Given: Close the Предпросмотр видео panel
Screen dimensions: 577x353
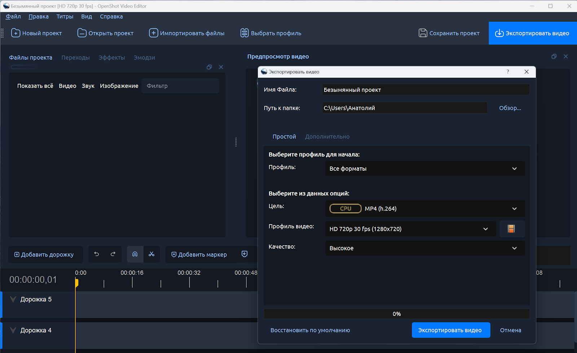Looking at the screenshot, I should (x=566, y=57).
